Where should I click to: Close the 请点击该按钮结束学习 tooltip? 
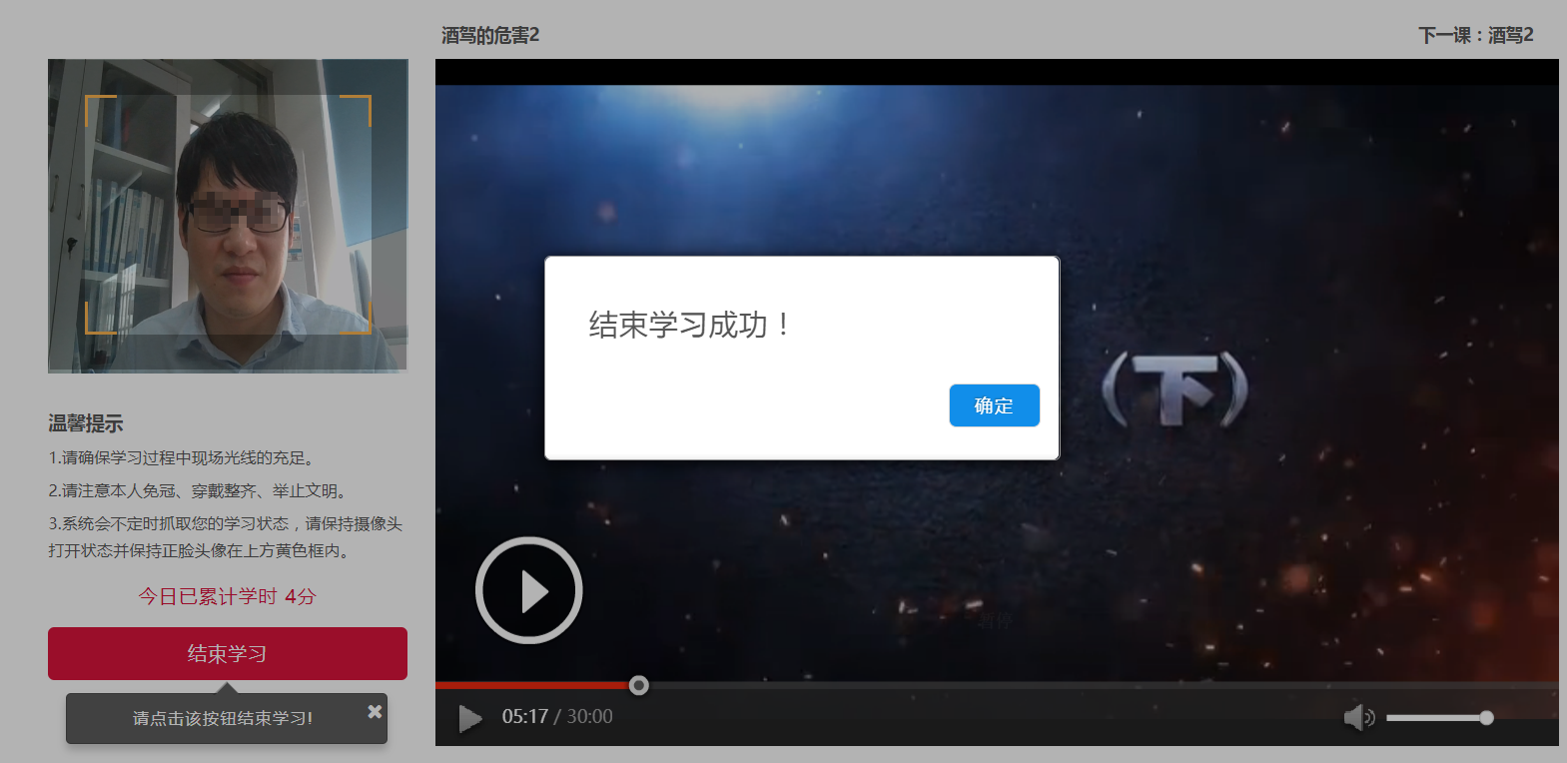(x=375, y=711)
